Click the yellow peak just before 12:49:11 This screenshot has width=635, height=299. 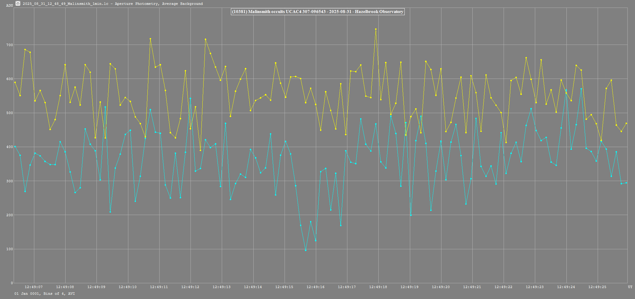(150, 39)
